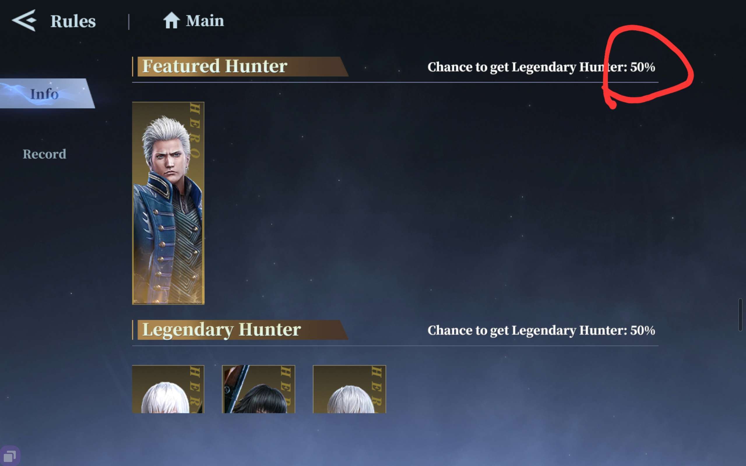Screen dimensions: 746x466
Task: Open the featured Vergil hunter card
Action: (x=168, y=203)
